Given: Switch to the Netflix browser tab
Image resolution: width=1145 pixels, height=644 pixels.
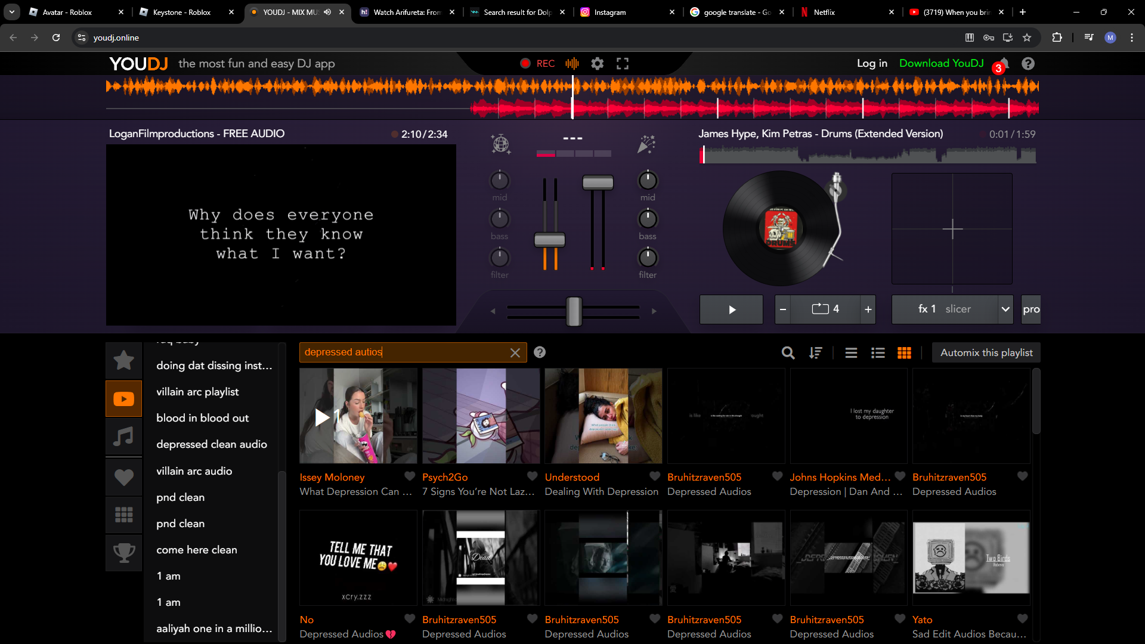Looking at the screenshot, I should [x=846, y=12].
